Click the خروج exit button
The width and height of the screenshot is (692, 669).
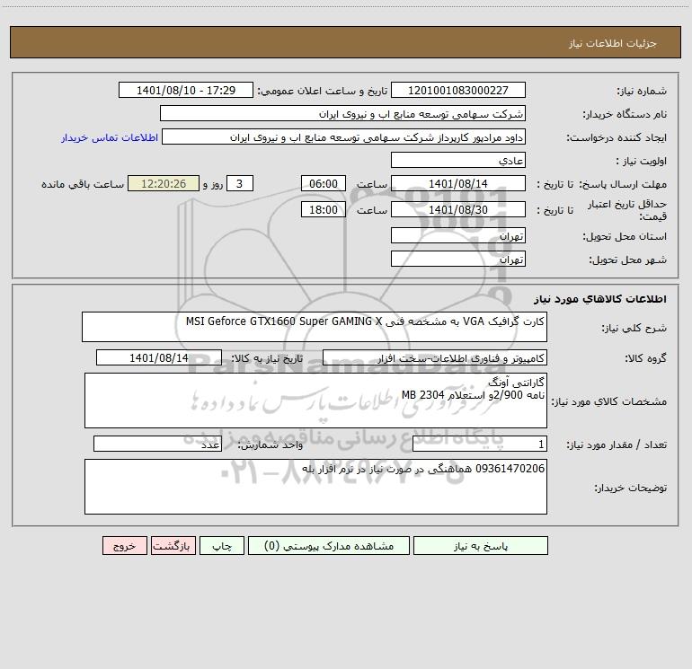point(124,545)
